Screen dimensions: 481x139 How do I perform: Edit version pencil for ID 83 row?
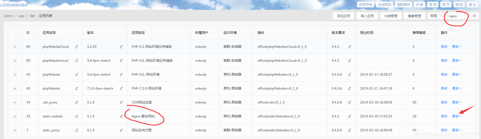click(x=121, y=61)
